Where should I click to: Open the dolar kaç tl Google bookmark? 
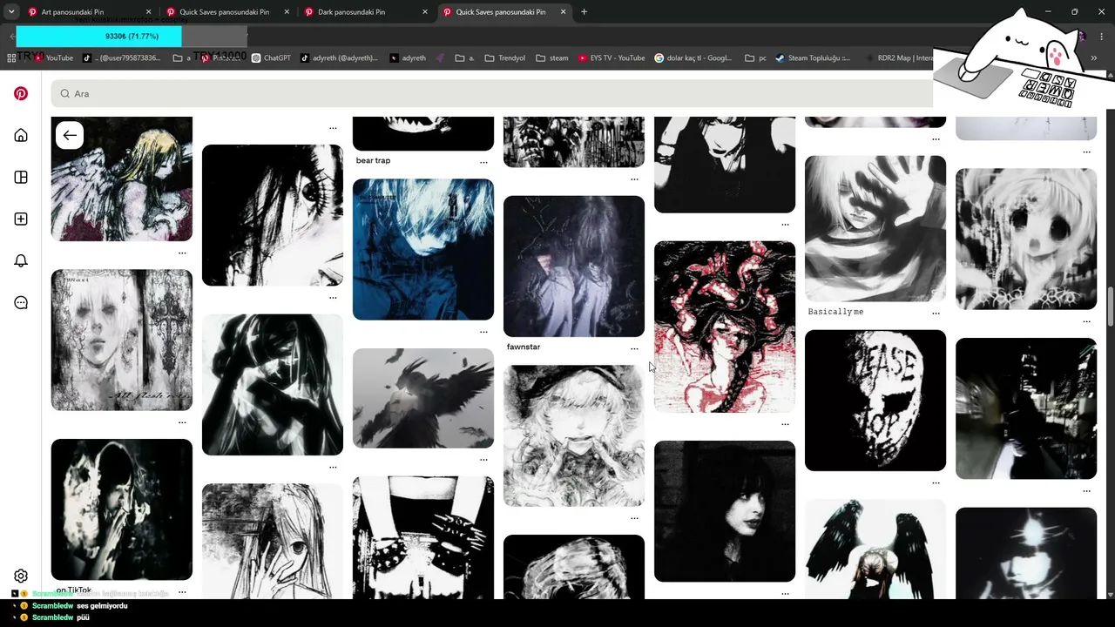tap(693, 58)
